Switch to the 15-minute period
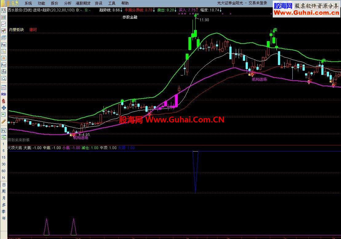The height and width of the screenshot is (239, 341). [3, 157]
